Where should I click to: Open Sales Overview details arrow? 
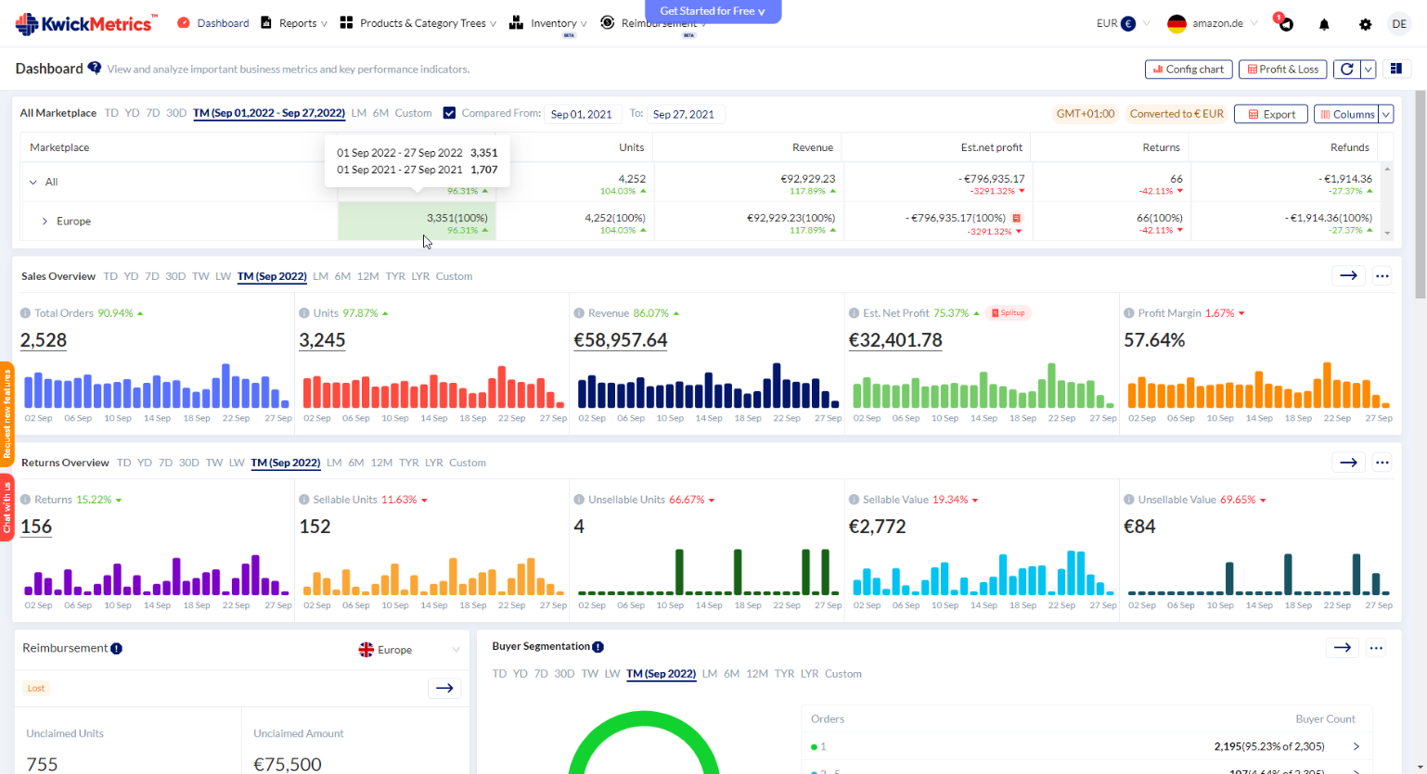[x=1348, y=275]
